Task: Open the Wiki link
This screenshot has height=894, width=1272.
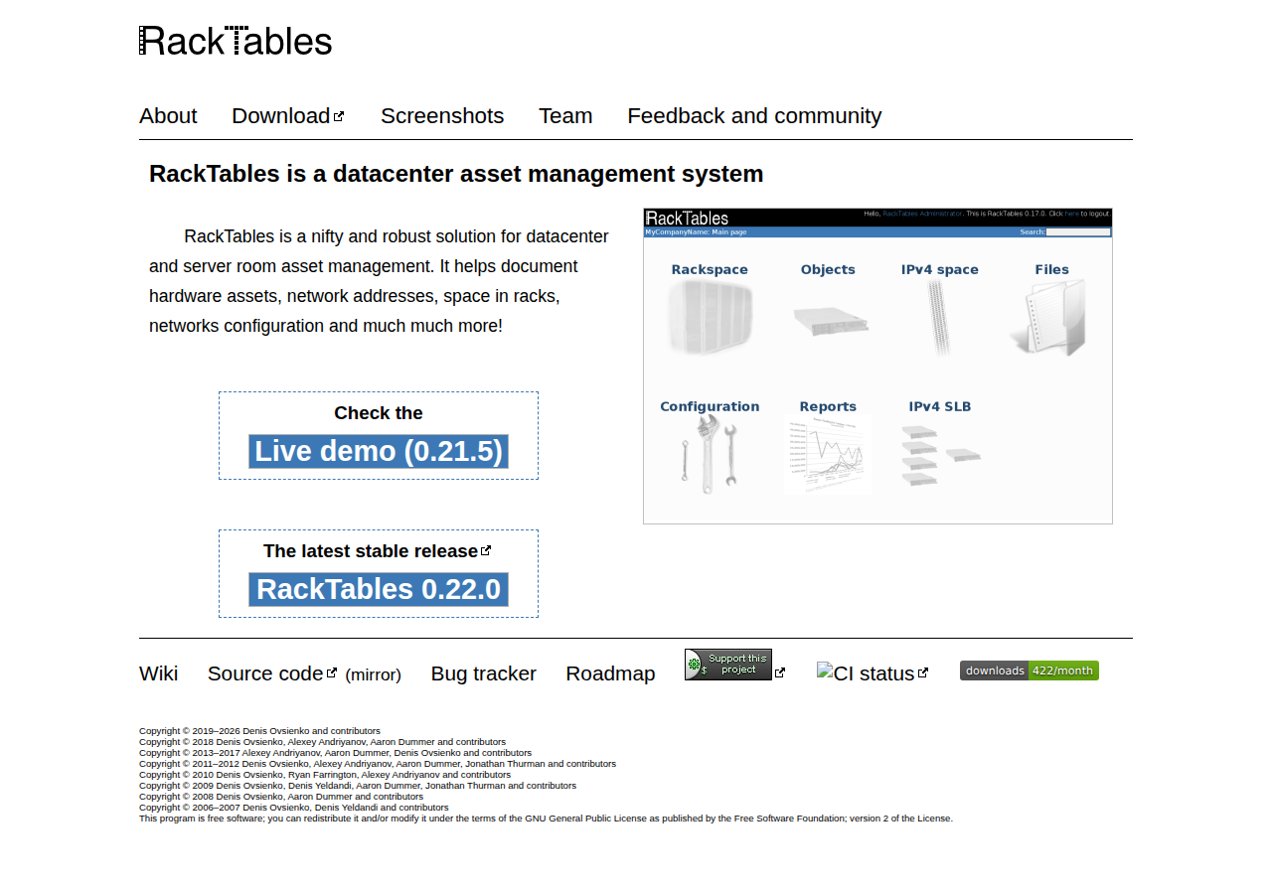Action: (159, 673)
